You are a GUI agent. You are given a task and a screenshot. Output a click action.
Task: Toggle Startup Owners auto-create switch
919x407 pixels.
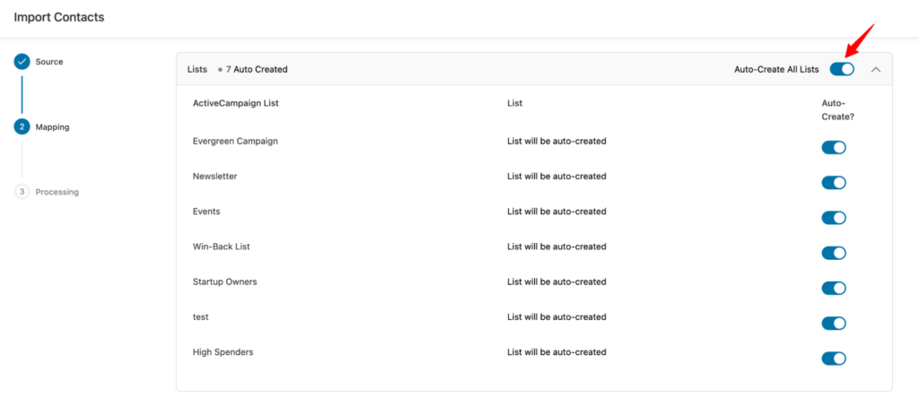(x=834, y=288)
